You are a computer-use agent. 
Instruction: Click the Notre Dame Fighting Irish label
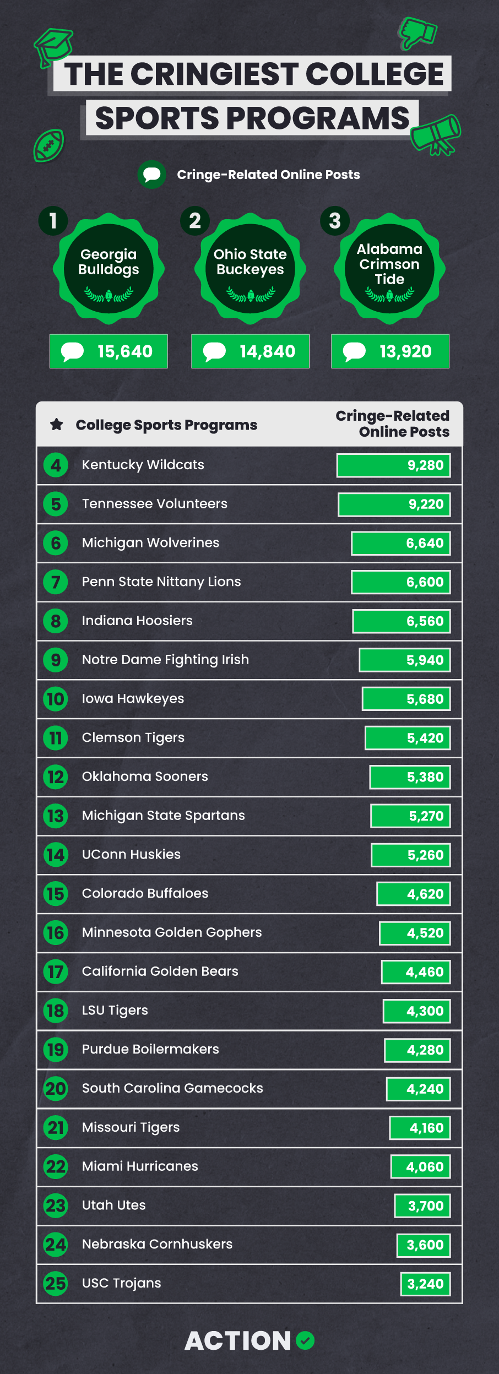click(165, 660)
